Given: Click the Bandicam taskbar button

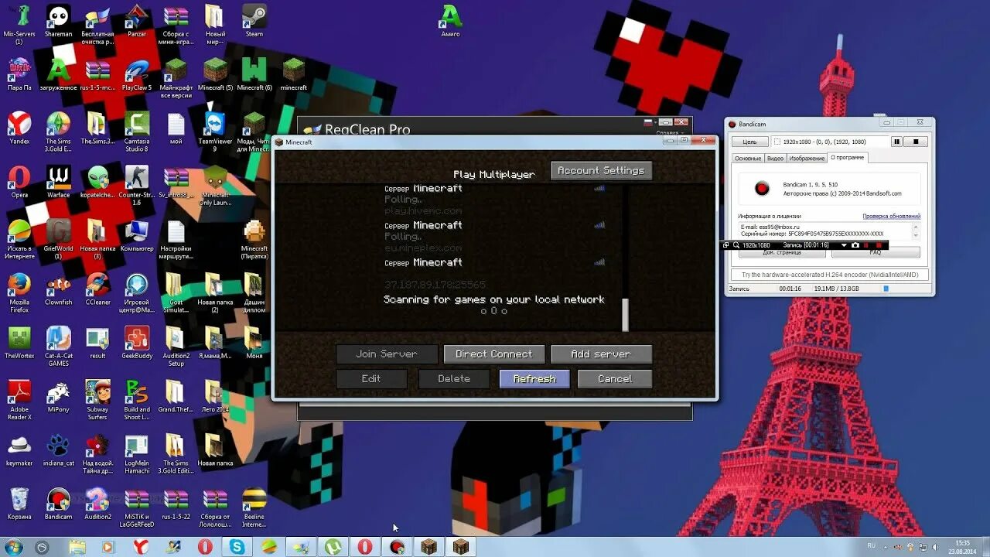Looking at the screenshot, I should (398, 547).
